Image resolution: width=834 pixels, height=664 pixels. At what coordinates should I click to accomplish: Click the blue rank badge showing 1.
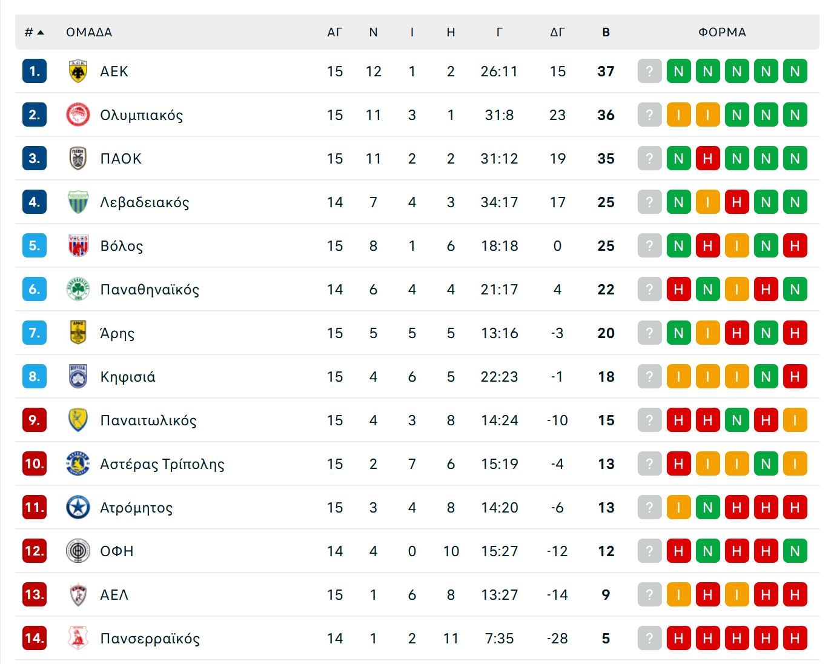pos(34,71)
